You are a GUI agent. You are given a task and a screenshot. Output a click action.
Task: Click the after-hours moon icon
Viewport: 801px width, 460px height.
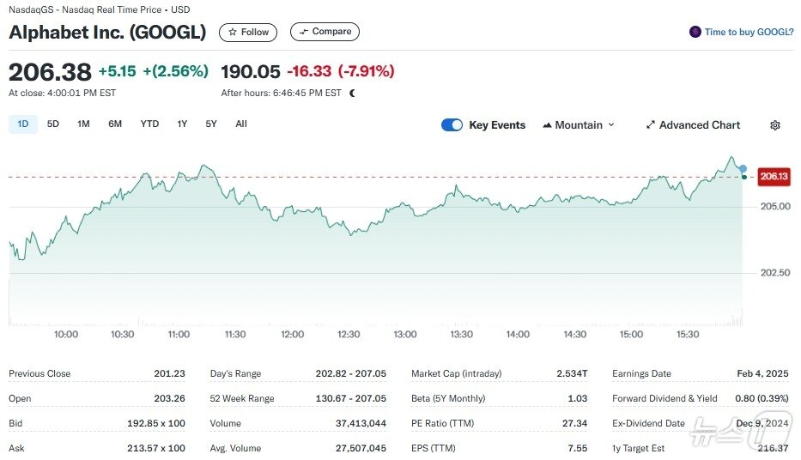[352, 93]
